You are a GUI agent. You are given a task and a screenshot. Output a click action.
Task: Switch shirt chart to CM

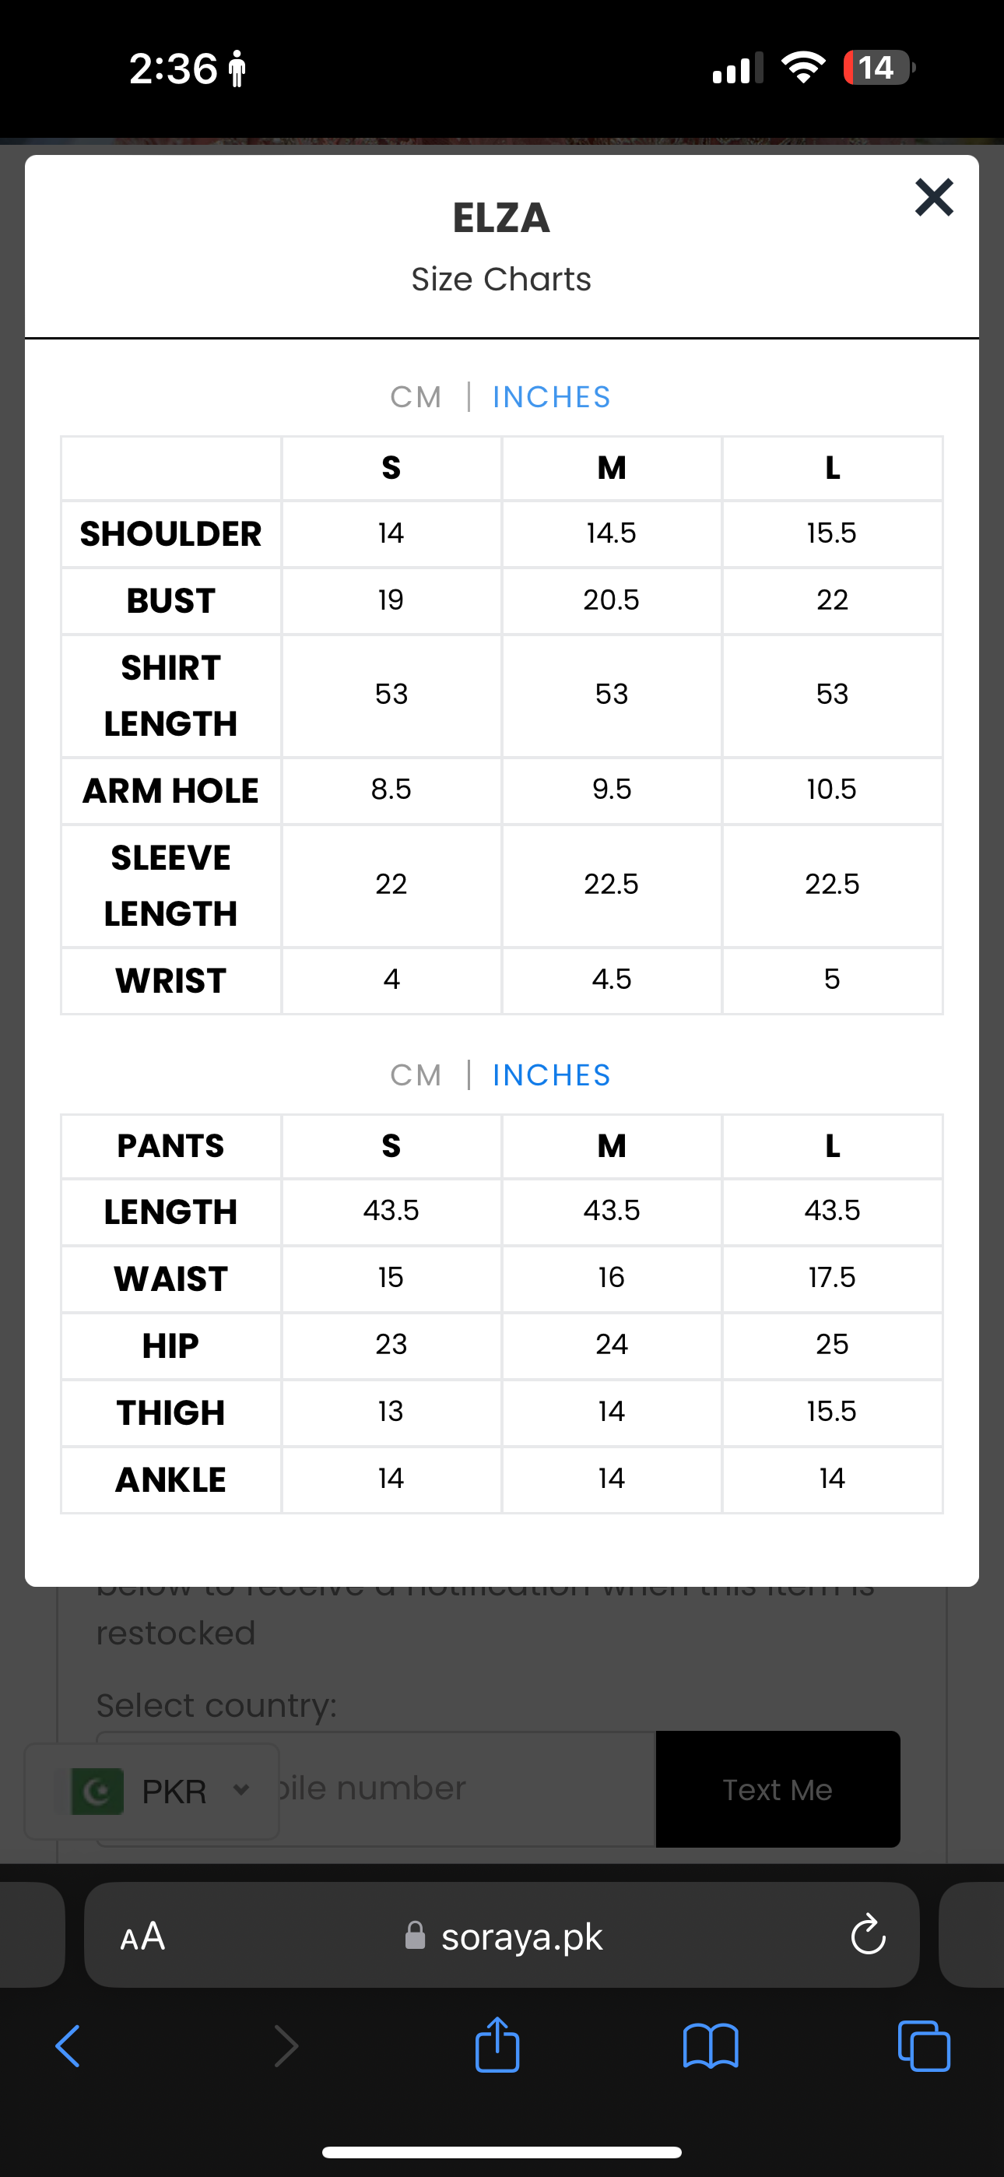coord(416,397)
